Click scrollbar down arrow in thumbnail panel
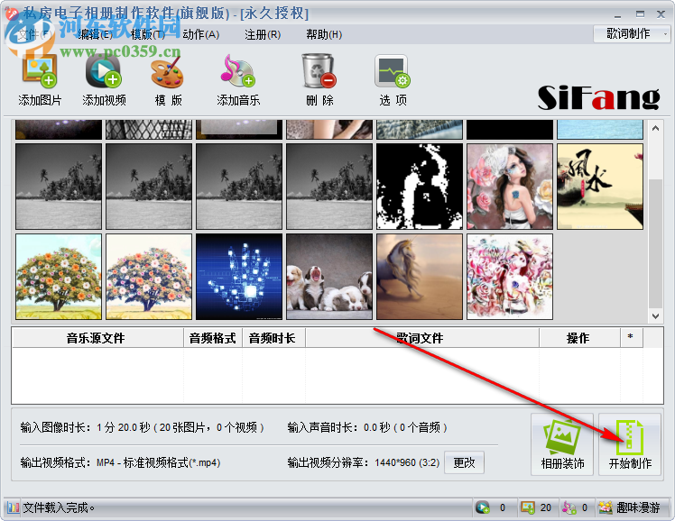 click(655, 316)
